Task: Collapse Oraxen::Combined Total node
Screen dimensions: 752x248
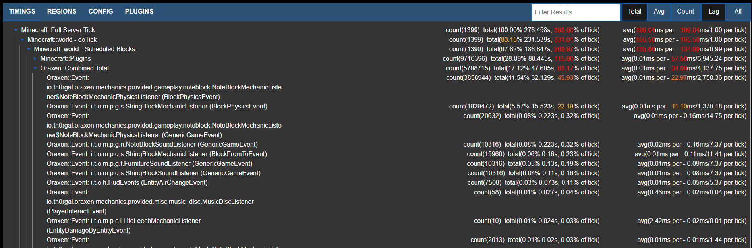Action: pos(35,68)
